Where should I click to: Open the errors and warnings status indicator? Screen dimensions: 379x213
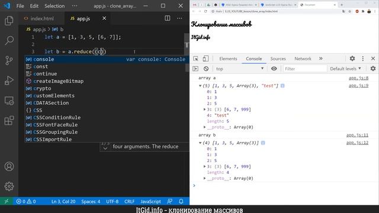26,201
